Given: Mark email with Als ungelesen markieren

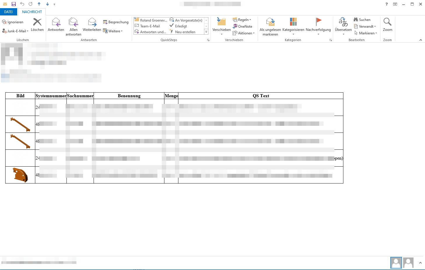Looking at the screenshot, I should (x=270, y=26).
